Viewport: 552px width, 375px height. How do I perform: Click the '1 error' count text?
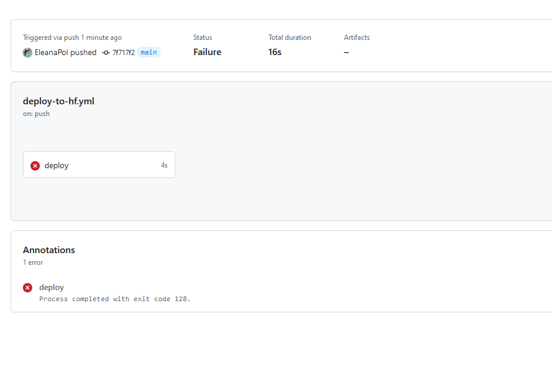pyautogui.click(x=33, y=262)
